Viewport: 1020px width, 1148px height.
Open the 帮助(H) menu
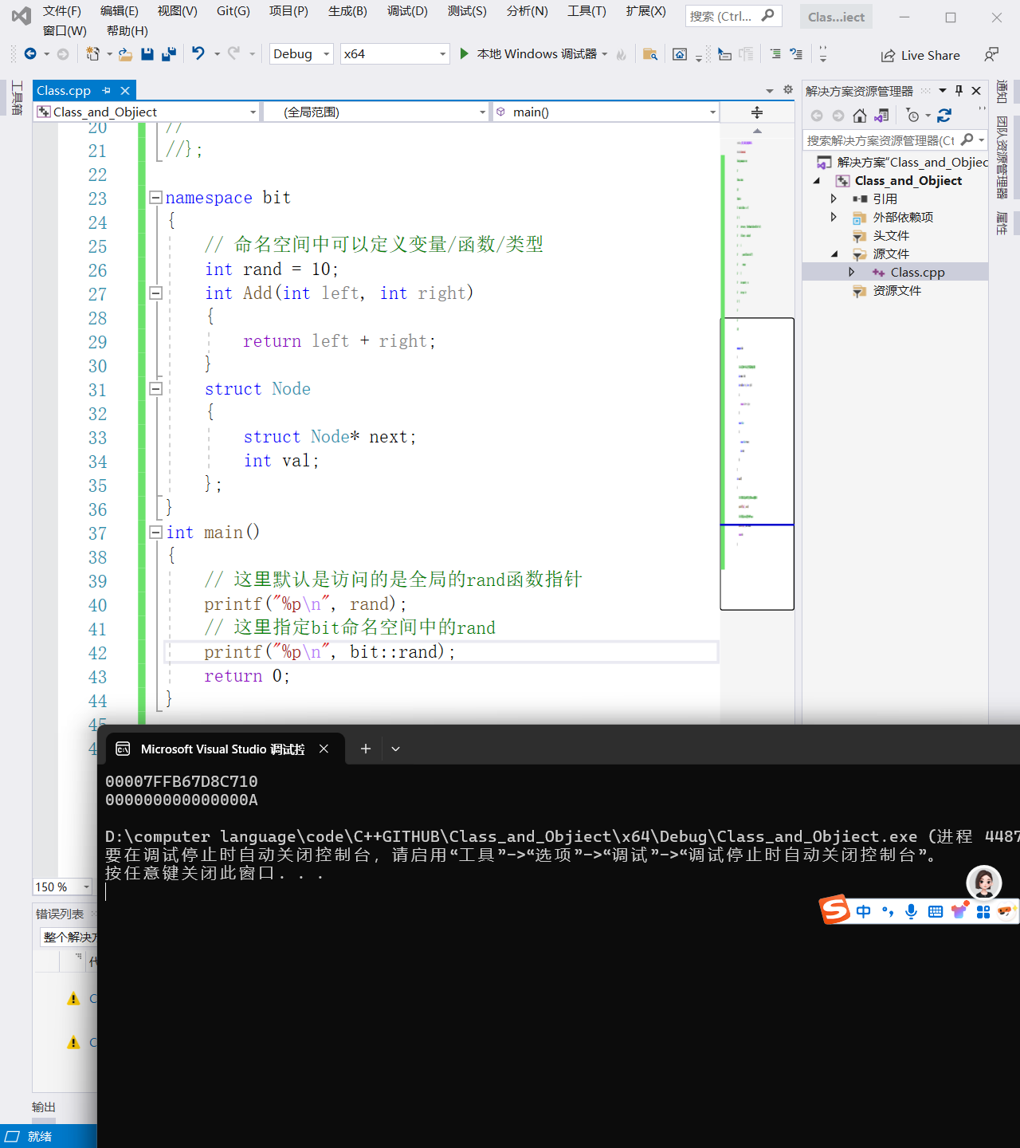tap(127, 30)
